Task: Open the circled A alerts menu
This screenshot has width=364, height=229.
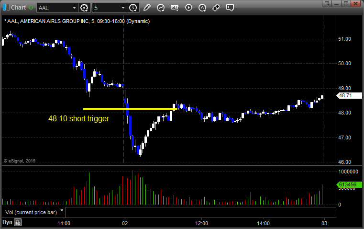Action: point(202,8)
